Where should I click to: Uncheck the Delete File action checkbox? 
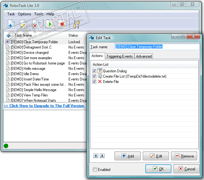tap(94, 81)
